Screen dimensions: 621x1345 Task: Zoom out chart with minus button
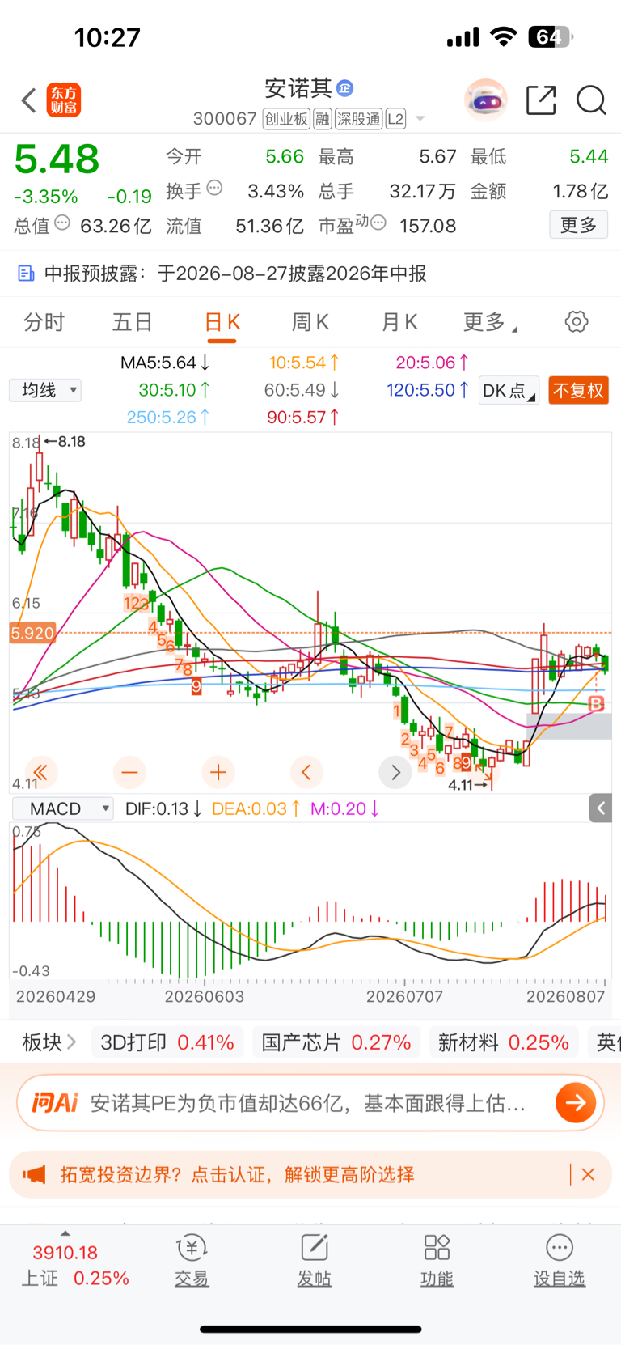point(129,772)
